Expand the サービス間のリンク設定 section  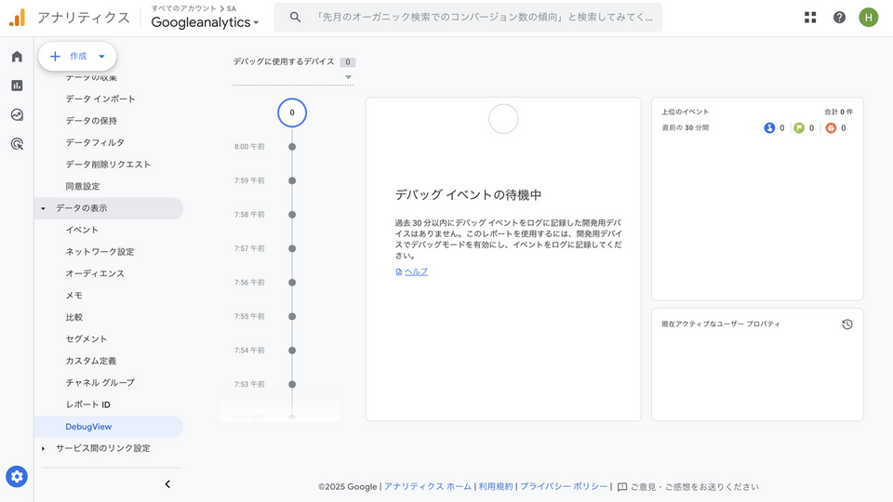point(43,448)
